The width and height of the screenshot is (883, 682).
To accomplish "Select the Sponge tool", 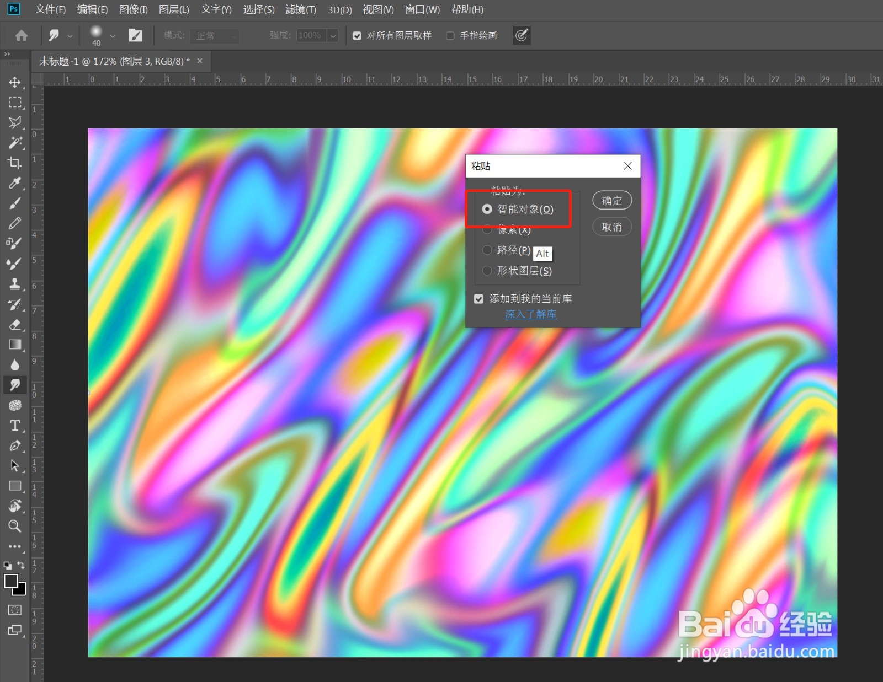I will (15, 405).
